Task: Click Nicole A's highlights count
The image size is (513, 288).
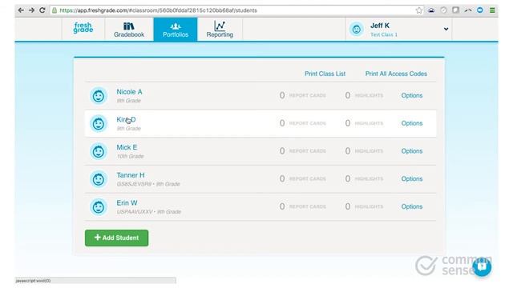Action: (364, 96)
